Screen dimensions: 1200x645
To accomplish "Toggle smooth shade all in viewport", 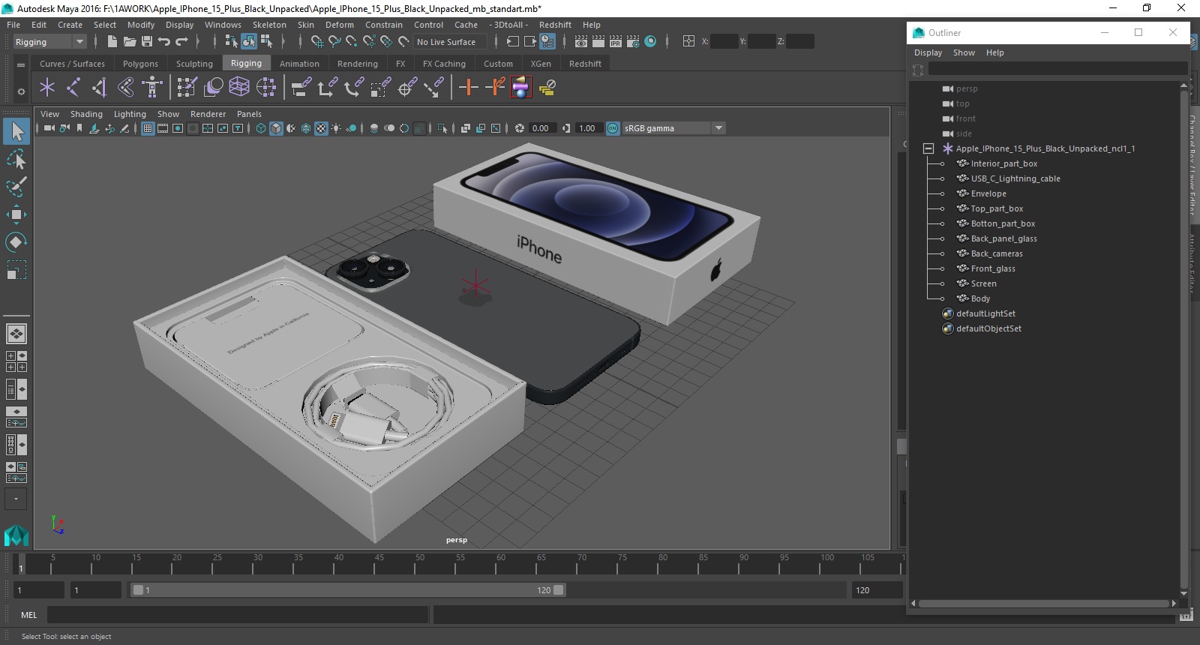I will (x=276, y=128).
